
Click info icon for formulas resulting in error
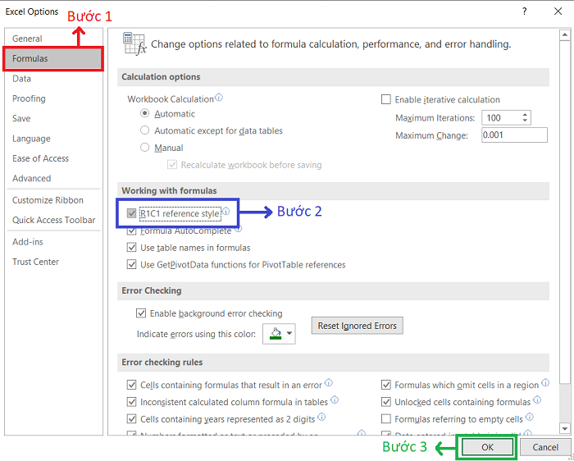click(329, 383)
